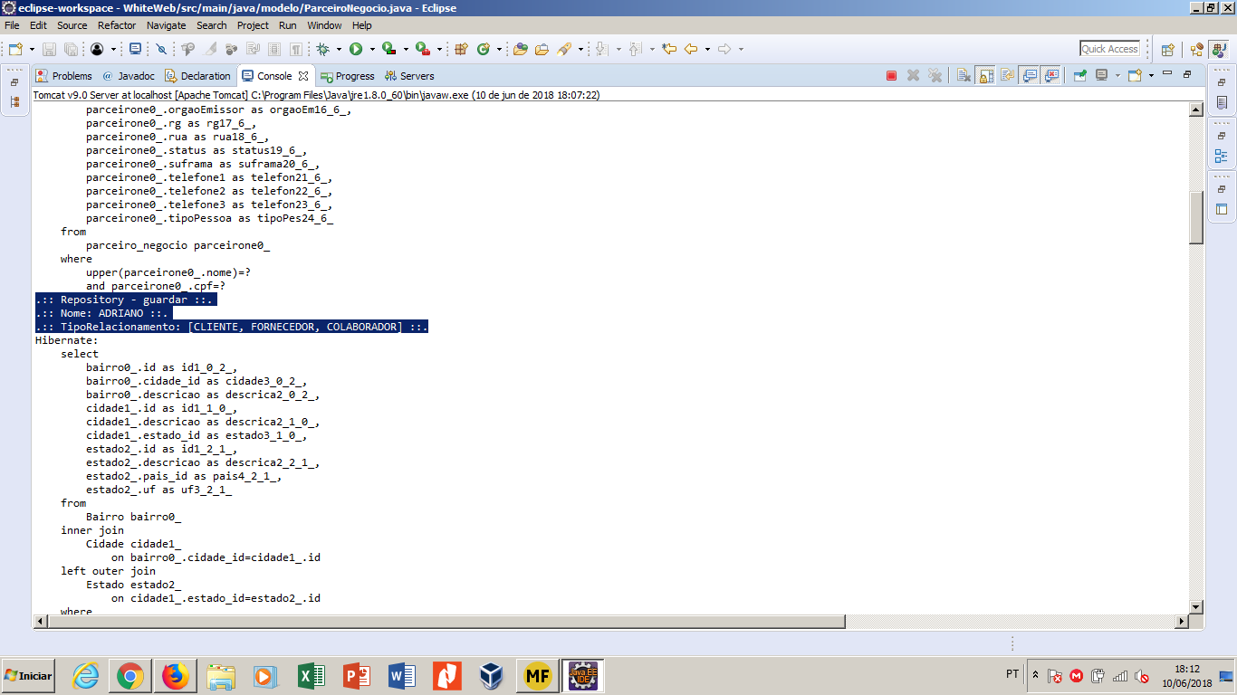Open Firefox from the taskbar

point(176,676)
